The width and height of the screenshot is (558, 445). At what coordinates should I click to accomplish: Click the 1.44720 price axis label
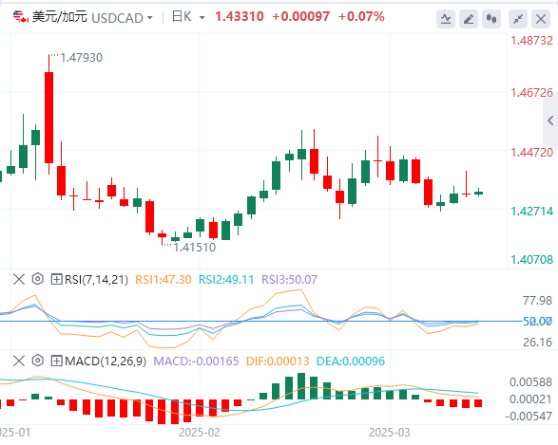pos(532,153)
